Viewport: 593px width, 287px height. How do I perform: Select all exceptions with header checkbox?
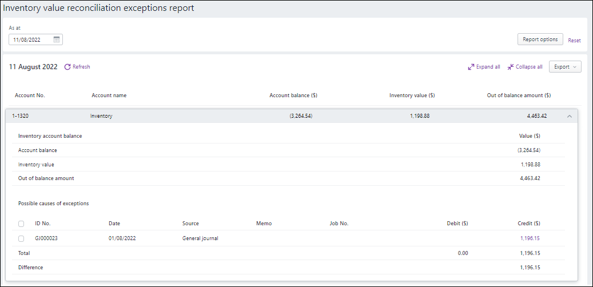[x=21, y=224]
